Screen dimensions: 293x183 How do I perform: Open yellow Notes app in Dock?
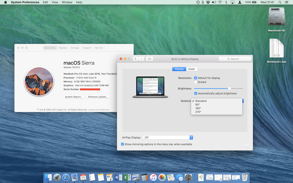100,177
